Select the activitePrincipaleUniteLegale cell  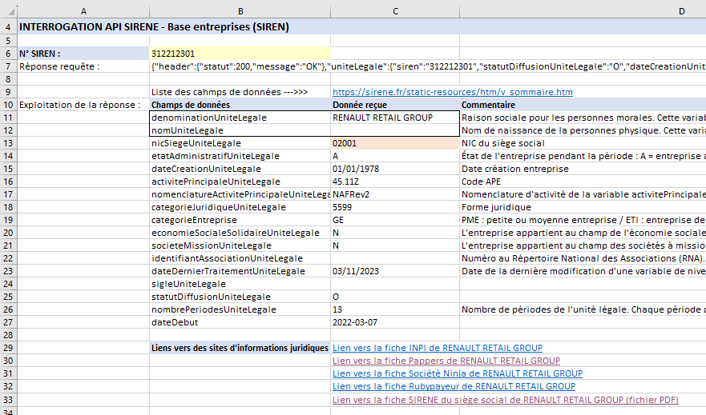[x=240, y=182]
